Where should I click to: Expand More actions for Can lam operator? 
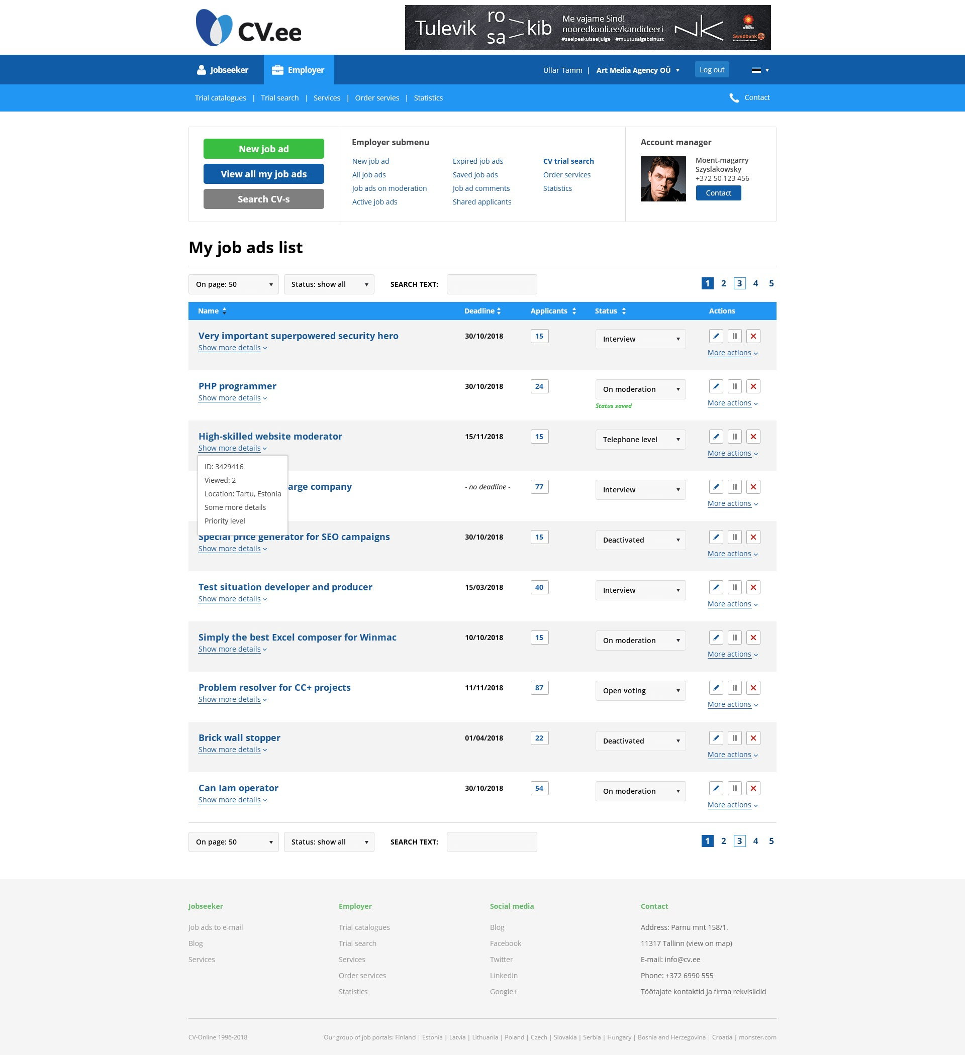point(732,805)
